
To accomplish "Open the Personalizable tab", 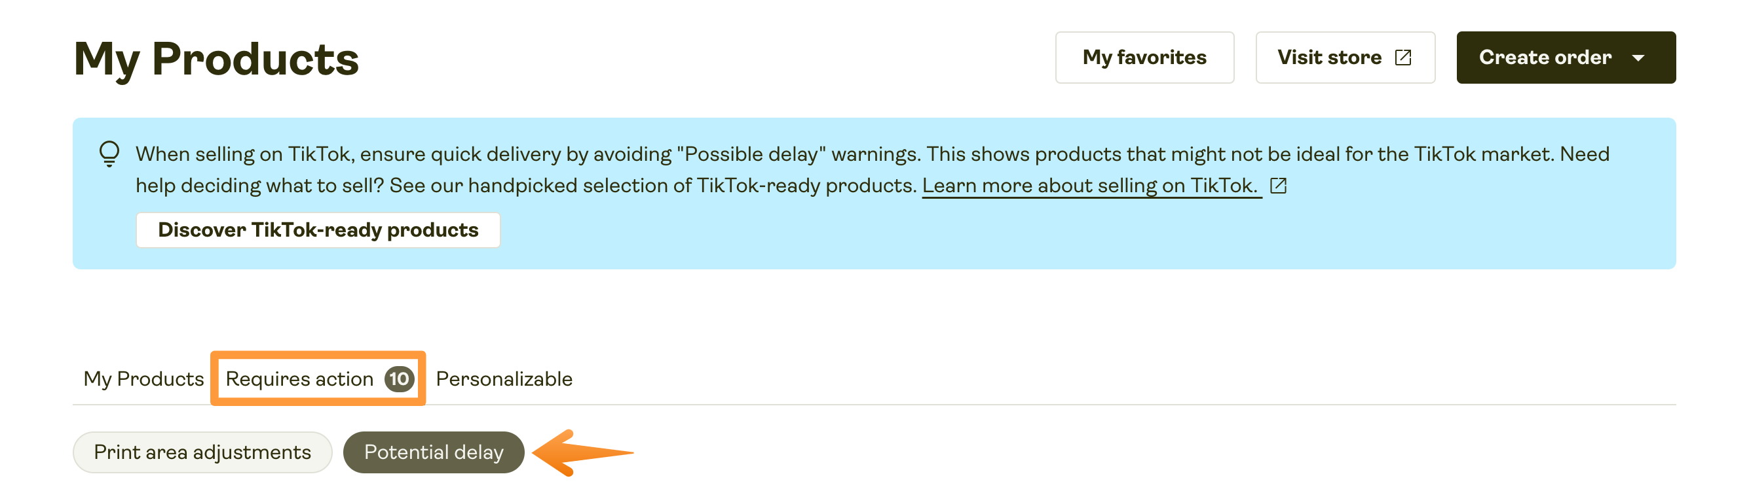I will pyautogui.click(x=504, y=379).
